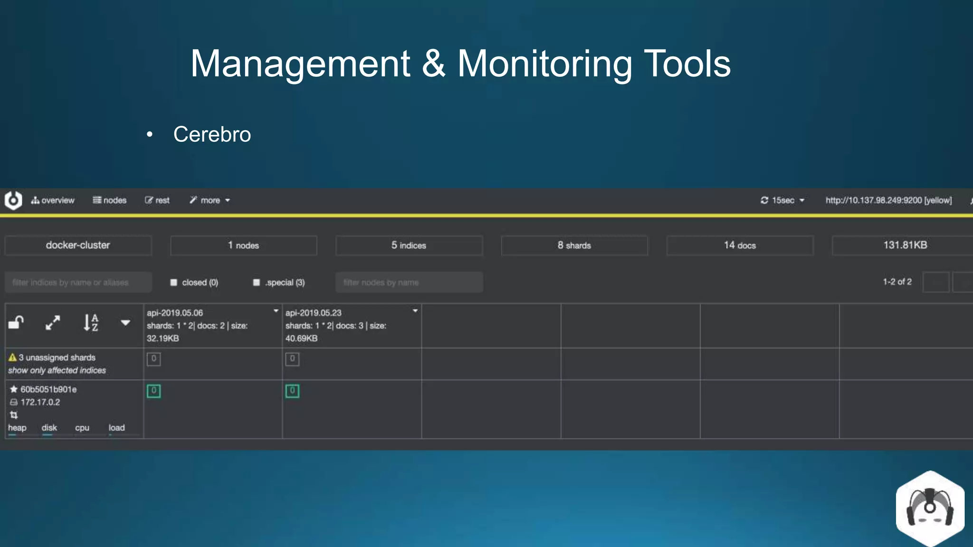Click the previous page button next to 1-2 of 2
The image size is (973, 547).
point(936,283)
